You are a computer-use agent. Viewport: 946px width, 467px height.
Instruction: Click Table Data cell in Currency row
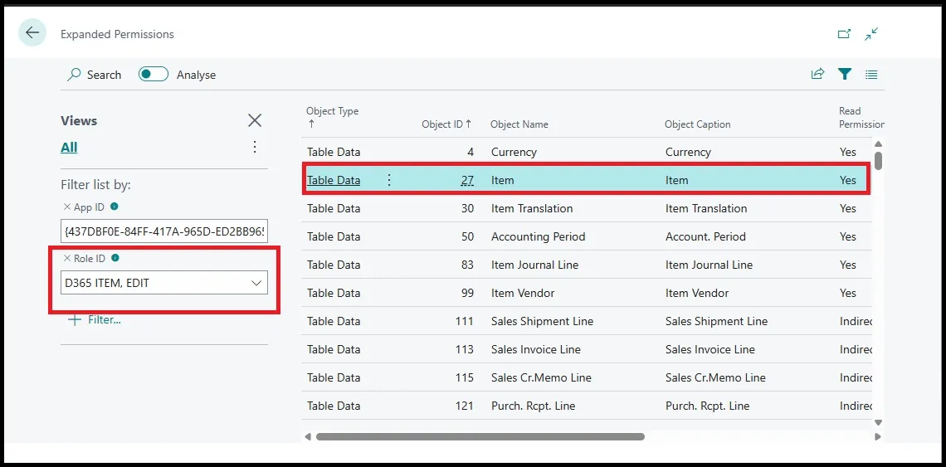point(334,152)
